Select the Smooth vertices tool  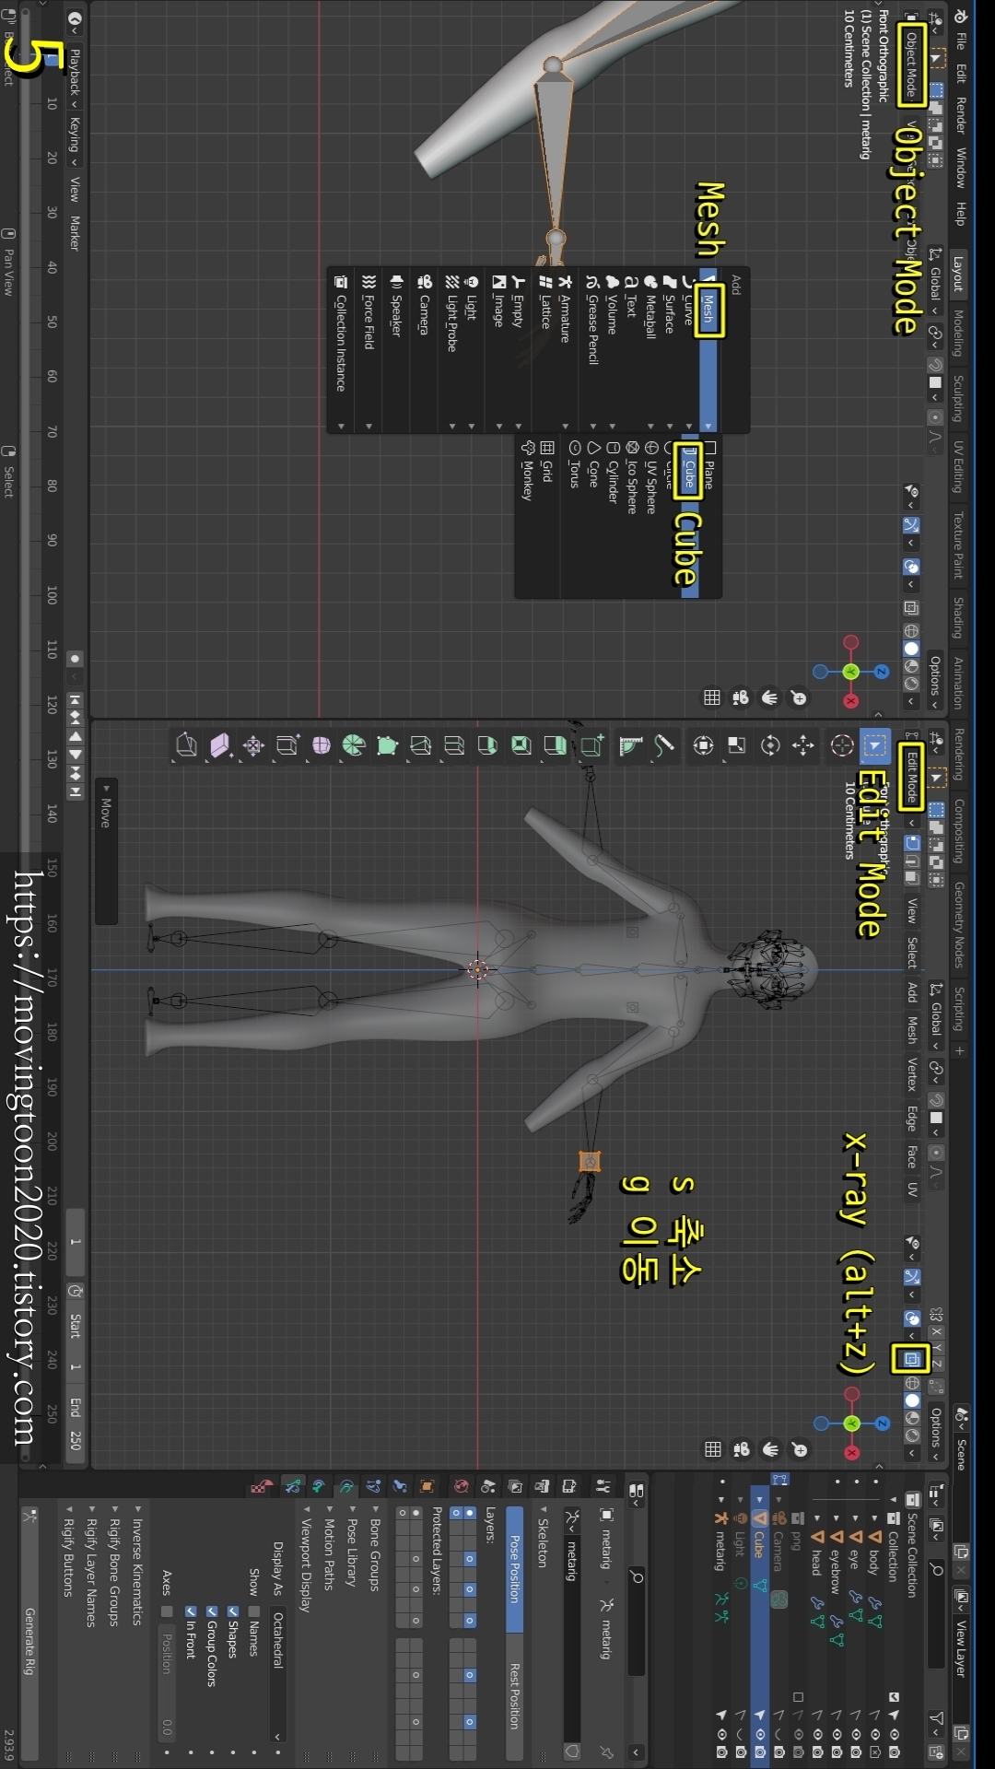321,745
